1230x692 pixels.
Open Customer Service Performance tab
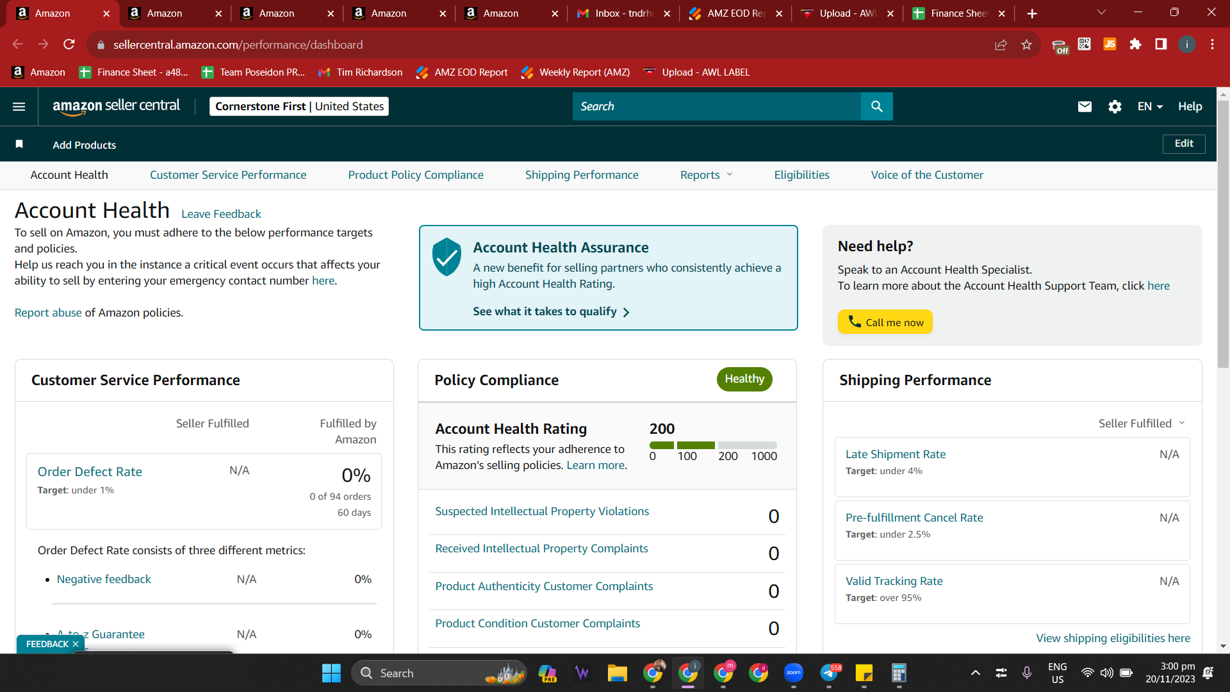tap(228, 175)
